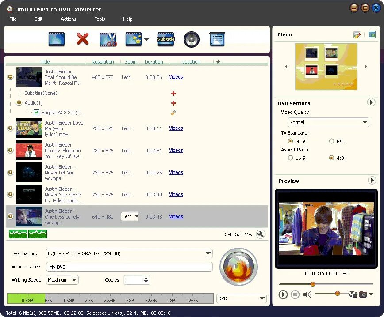Select the PAL TV standard
384x317 pixels.
[x=331, y=141]
